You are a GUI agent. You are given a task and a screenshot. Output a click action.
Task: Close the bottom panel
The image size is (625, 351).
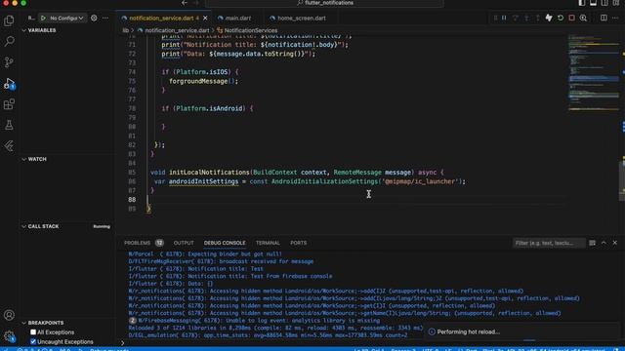(615, 243)
